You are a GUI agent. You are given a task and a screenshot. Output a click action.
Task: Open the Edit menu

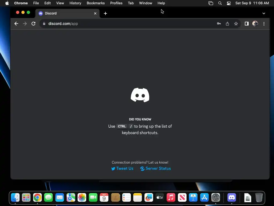[x=47, y=3]
